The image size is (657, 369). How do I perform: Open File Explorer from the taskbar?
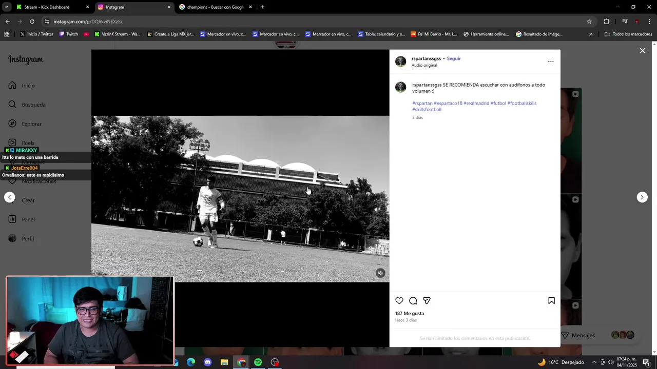coord(224,362)
